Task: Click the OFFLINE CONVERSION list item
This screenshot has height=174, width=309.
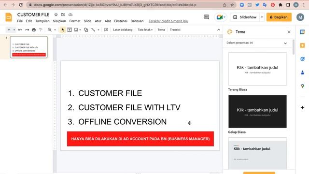Action: tap(122, 122)
